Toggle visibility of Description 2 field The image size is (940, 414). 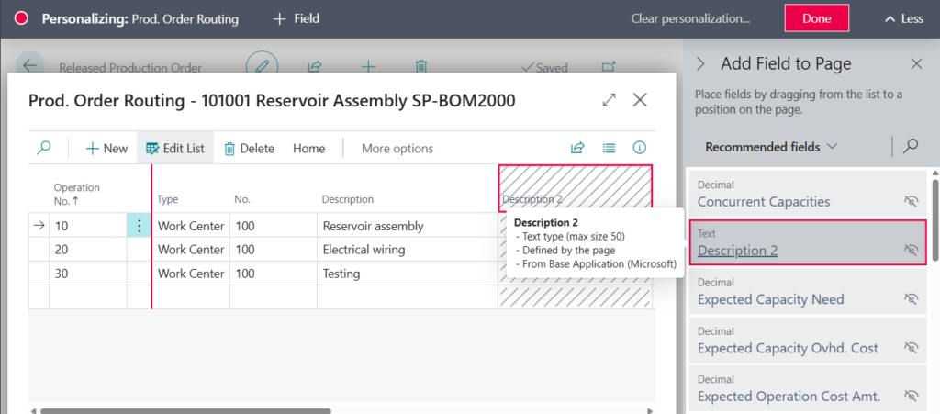click(911, 250)
